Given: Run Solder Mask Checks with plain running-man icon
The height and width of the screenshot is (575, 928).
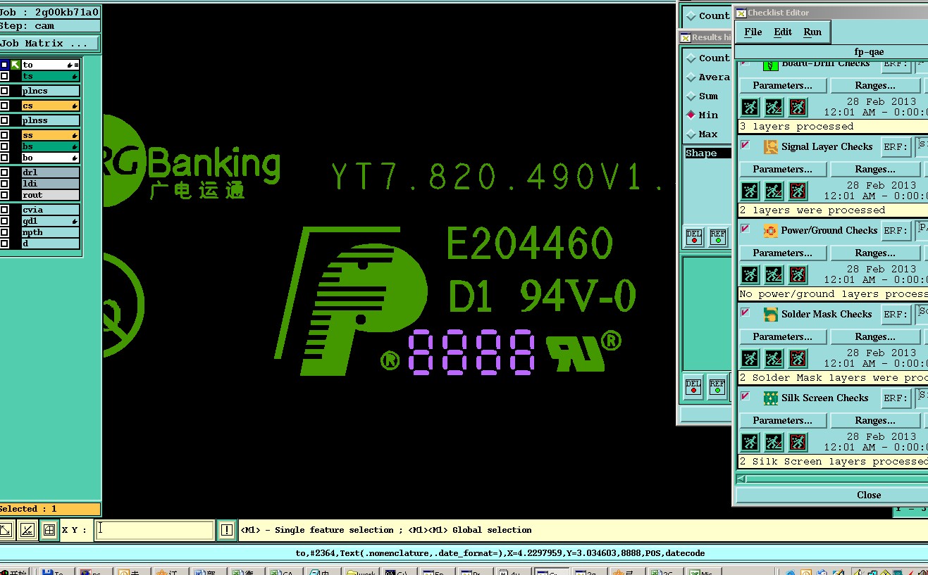Looking at the screenshot, I should [750, 358].
